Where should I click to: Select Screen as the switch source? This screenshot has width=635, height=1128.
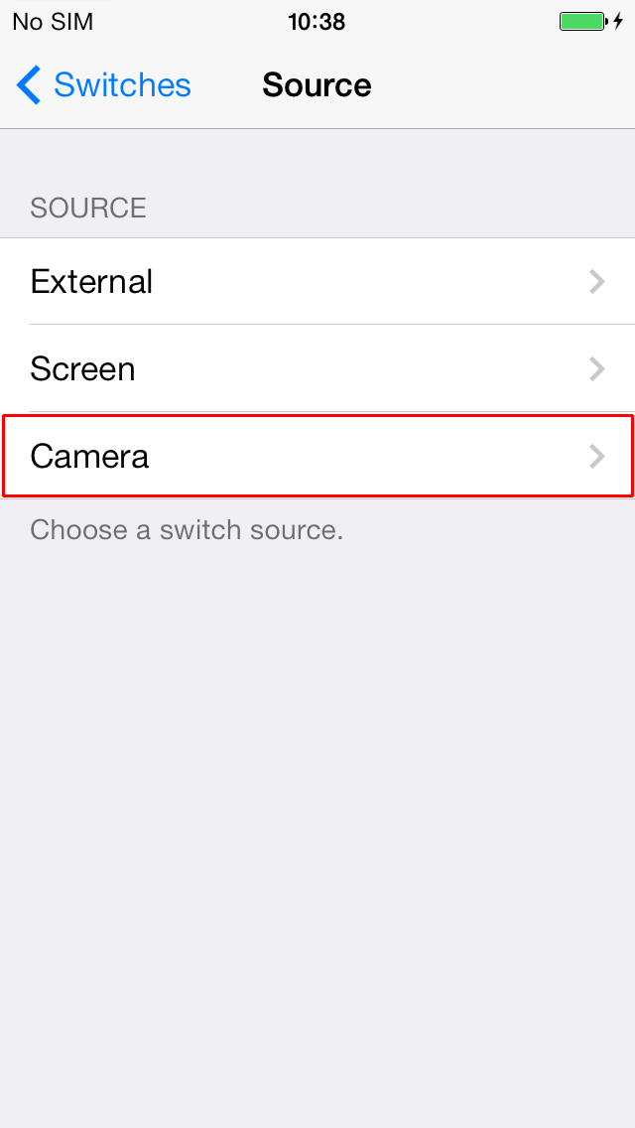[317, 369]
